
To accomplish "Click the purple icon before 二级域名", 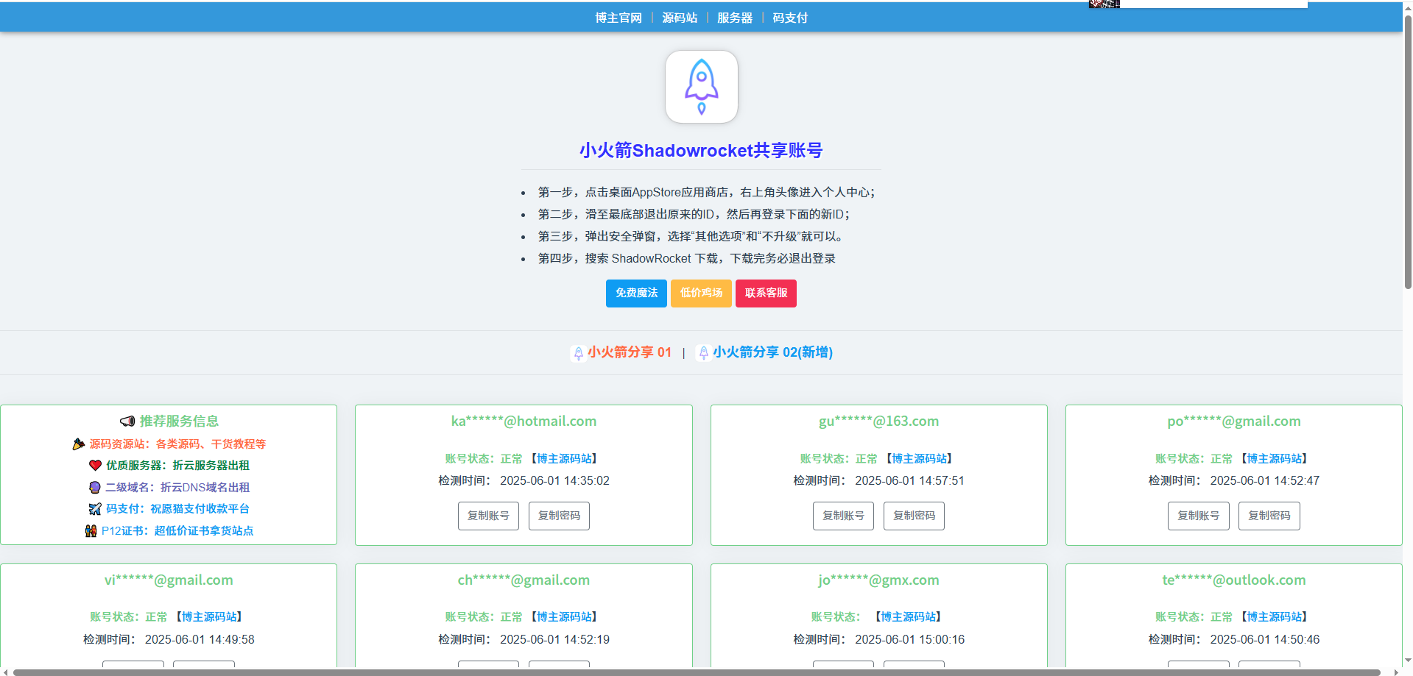I will 94,488.
